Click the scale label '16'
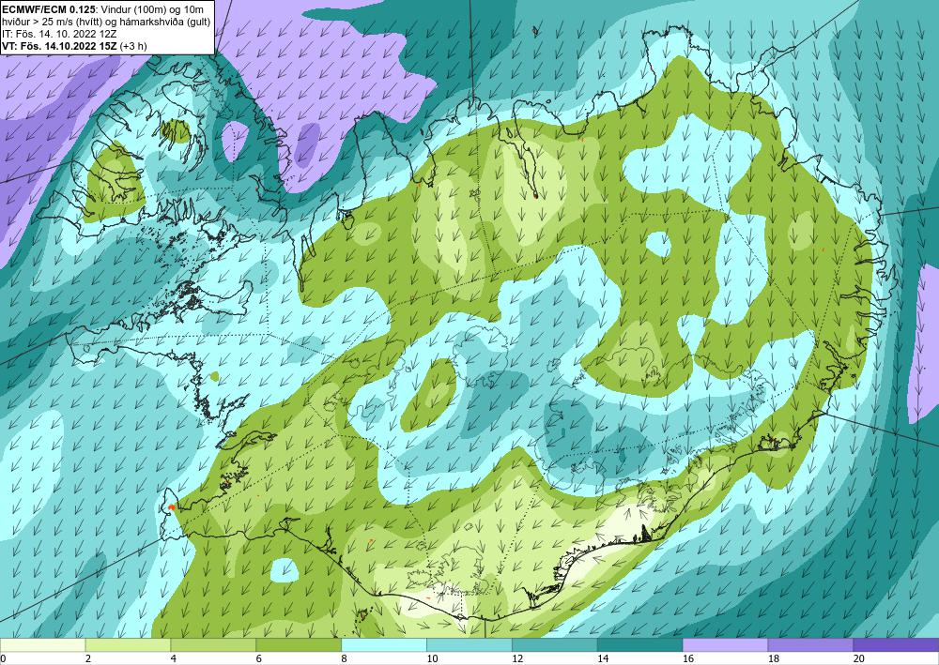The height and width of the screenshot is (665, 939). click(x=688, y=659)
